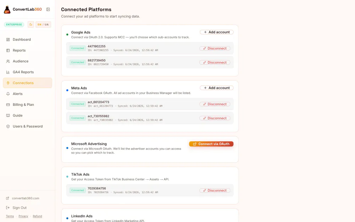Click the GA4 Reports bar chart icon
355x222 pixels.
tap(8, 72)
